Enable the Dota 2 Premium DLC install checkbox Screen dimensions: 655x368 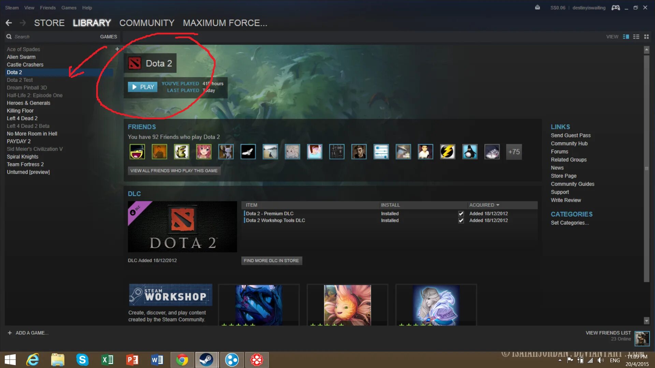tap(461, 213)
